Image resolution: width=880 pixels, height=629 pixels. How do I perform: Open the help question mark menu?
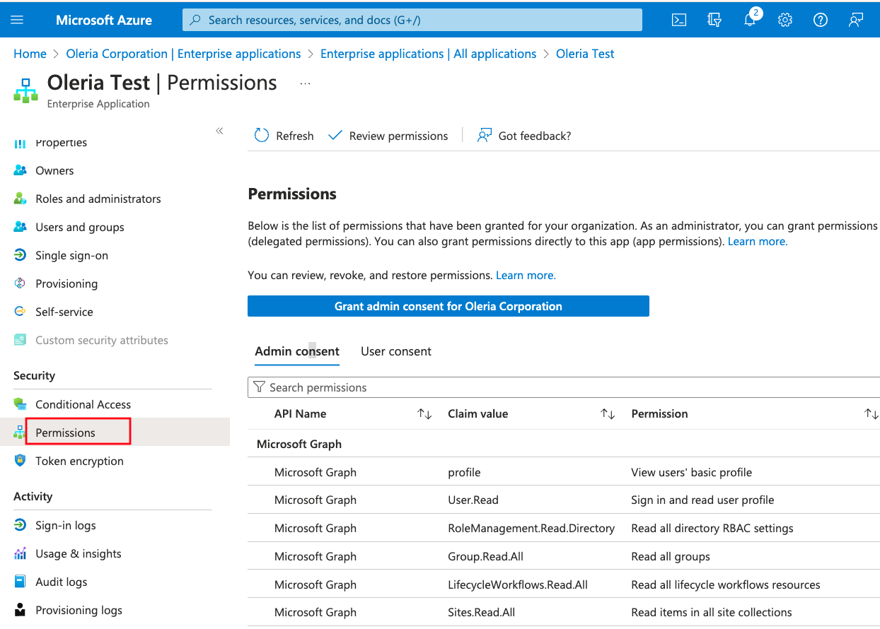coord(820,19)
